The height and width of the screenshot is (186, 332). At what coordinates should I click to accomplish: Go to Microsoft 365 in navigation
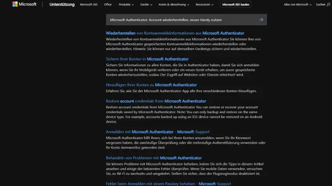tap(89, 4)
